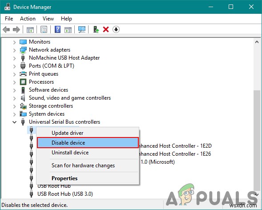Click the Device Manager title bar icon
262x210 pixels.
7,7
